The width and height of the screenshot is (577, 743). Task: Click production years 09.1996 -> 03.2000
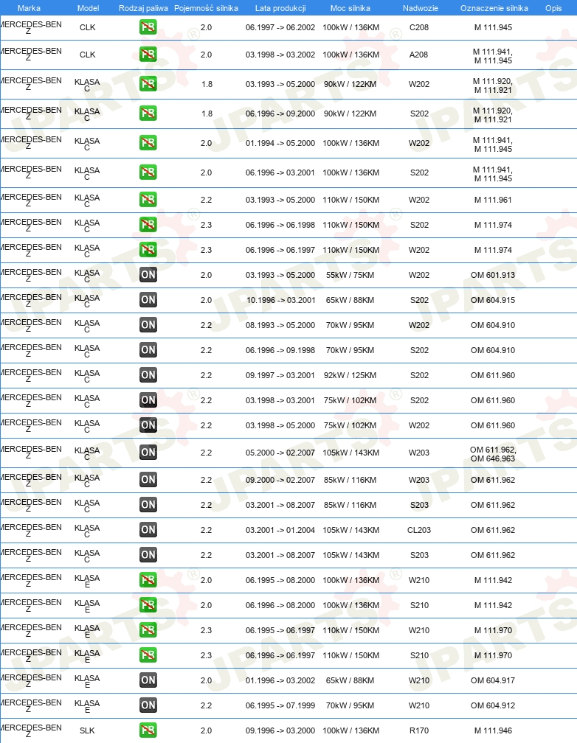tap(280, 730)
